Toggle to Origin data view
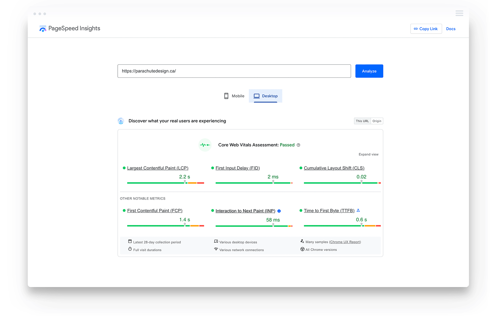497x316 pixels. pyautogui.click(x=377, y=121)
